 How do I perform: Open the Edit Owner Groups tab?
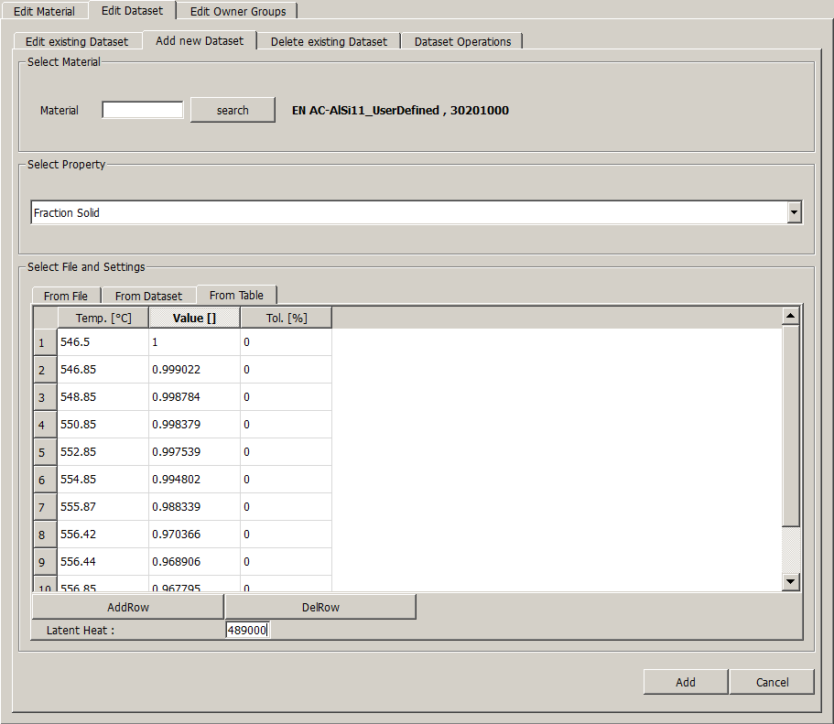[x=237, y=11]
